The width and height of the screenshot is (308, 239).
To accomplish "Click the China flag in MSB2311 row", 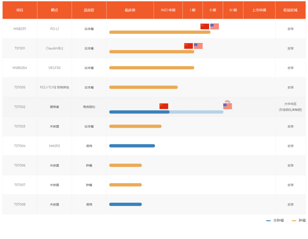I will (x=205, y=27).
